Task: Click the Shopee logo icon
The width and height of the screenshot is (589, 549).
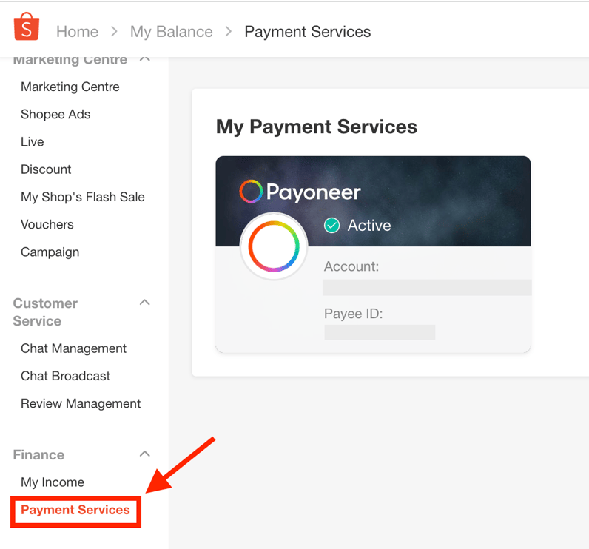Action: [x=27, y=27]
